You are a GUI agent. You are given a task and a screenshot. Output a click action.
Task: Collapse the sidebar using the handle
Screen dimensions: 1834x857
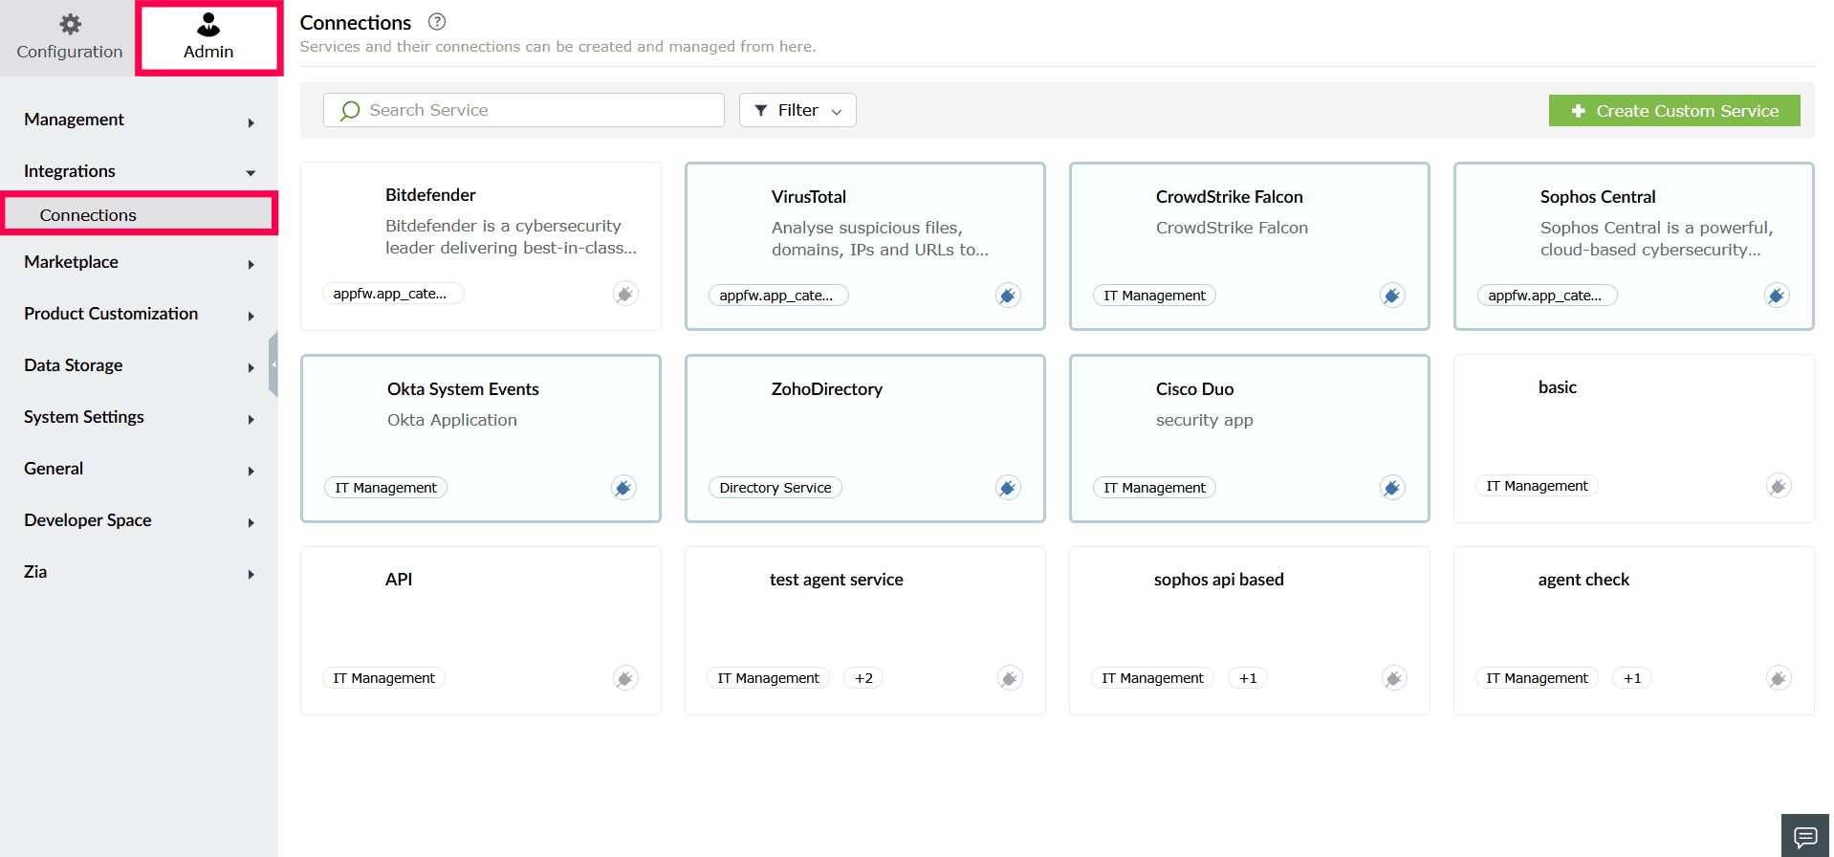pos(273,364)
